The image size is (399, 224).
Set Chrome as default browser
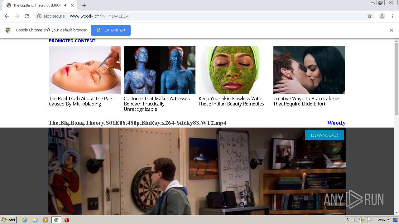click(x=111, y=30)
